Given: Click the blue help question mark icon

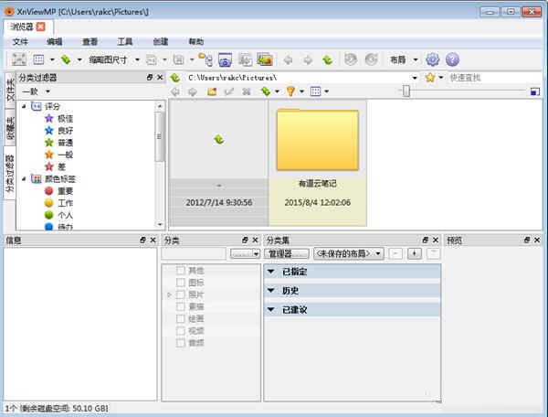Looking at the screenshot, I should [x=452, y=59].
